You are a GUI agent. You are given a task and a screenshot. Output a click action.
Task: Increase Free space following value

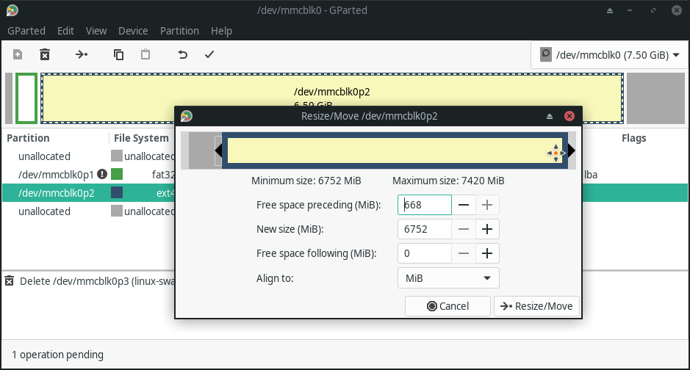[x=487, y=253]
